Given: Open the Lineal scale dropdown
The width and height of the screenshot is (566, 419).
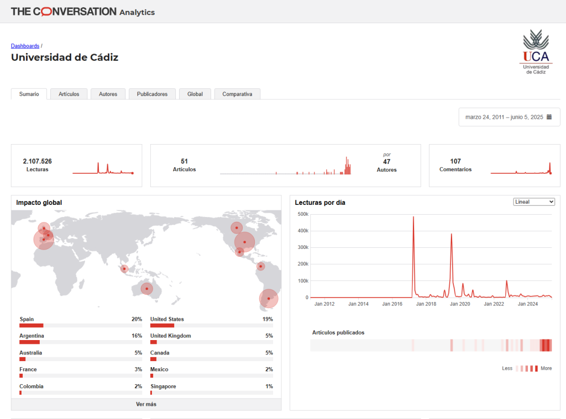Looking at the screenshot, I should point(533,202).
